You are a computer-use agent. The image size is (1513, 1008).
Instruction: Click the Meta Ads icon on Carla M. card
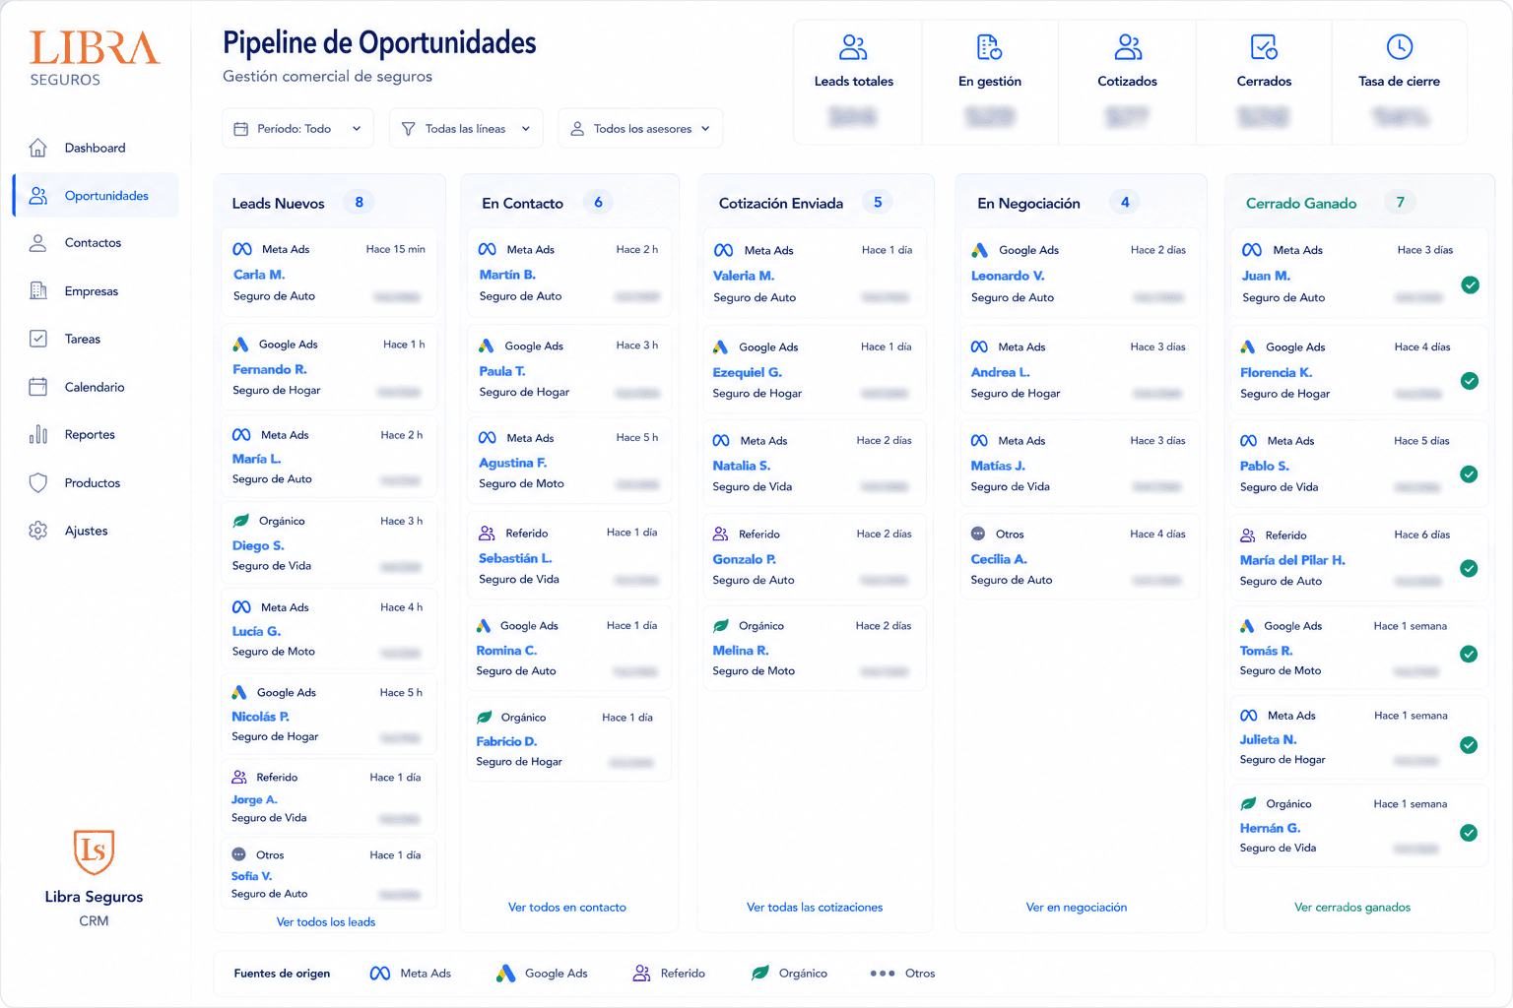tap(242, 249)
